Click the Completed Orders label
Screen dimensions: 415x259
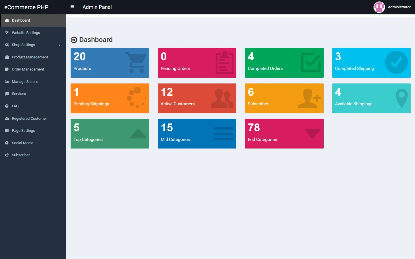point(265,68)
